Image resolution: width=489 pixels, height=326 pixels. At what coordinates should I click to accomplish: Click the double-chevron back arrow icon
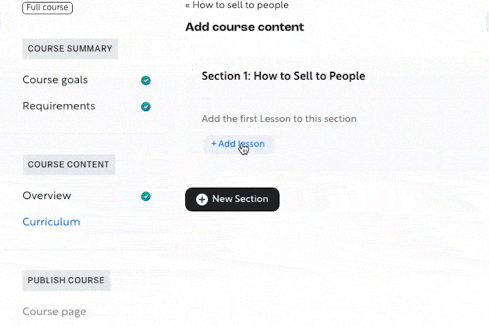(187, 5)
